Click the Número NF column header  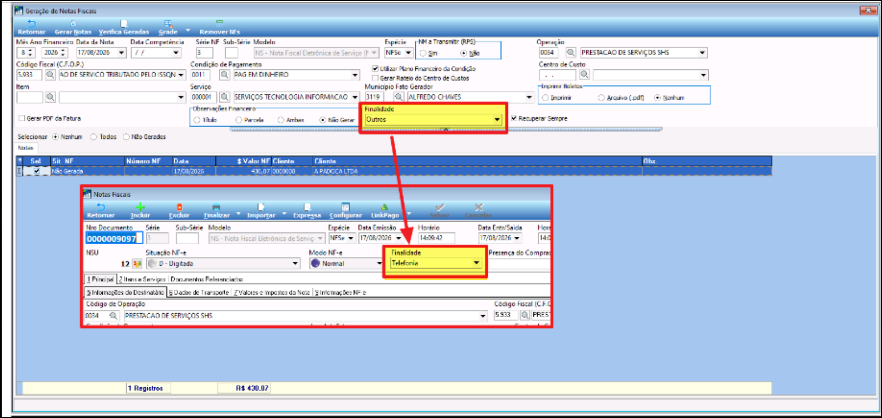[143, 161]
